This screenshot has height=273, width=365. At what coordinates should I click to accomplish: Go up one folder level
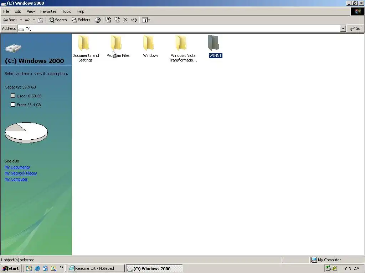[x=41, y=20]
